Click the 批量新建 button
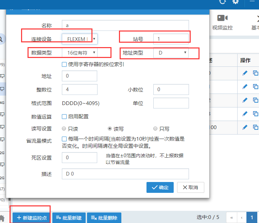The height and width of the screenshot is (223, 259). pyautogui.click(x=69, y=218)
